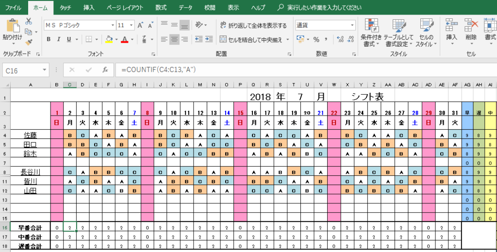Toggle Italic formatting
This screenshot has width=497, height=252.
point(58,39)
